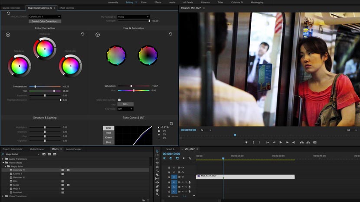360x202 pixels.
Task: Reset the Hue & Saturation section
Action: point(170,34)
